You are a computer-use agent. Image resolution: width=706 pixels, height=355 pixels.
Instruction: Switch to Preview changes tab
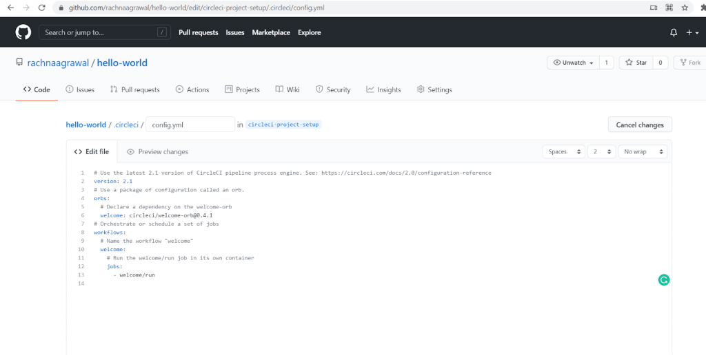point(157,151)
